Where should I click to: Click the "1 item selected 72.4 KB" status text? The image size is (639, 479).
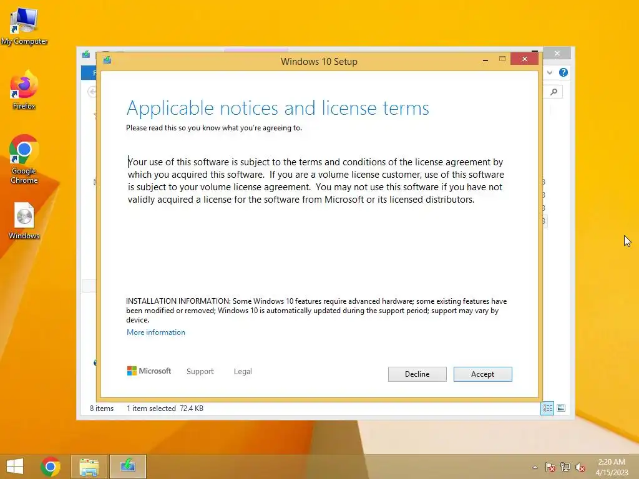point(165,408)
